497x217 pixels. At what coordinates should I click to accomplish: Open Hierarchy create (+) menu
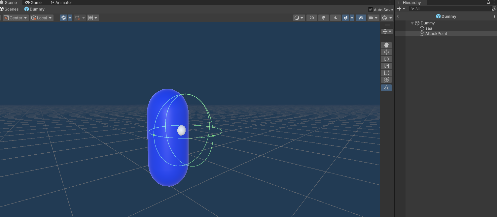tap(401, 9)
